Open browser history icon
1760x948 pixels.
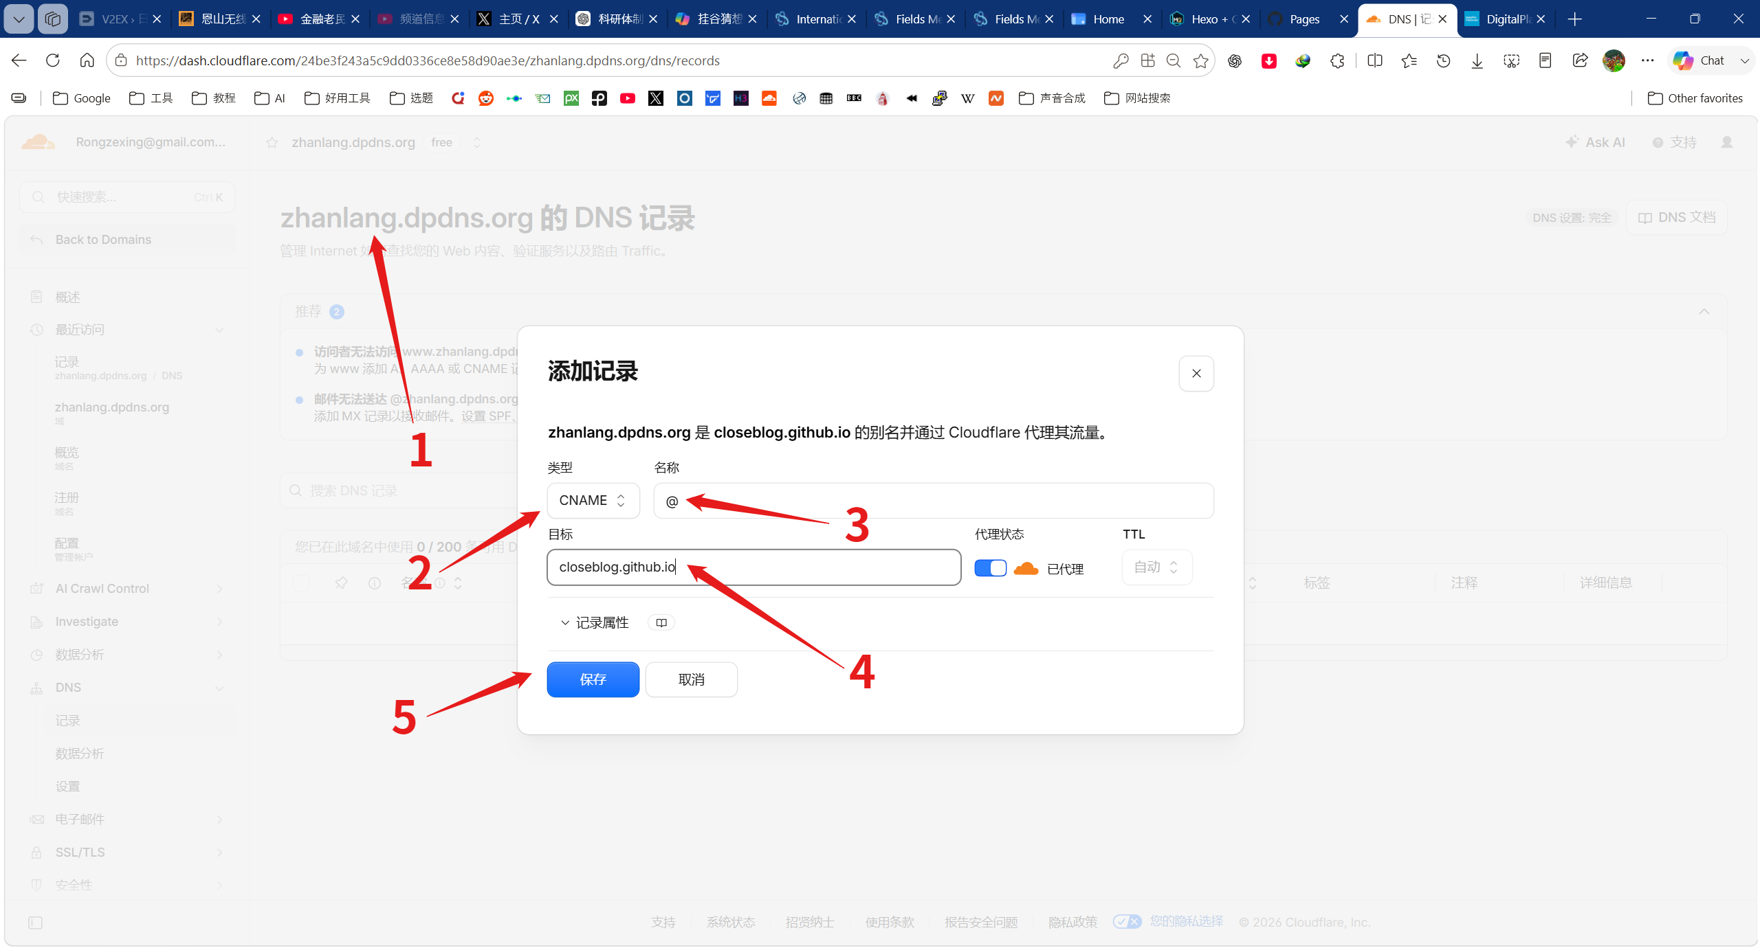(x=1443, y=60)
